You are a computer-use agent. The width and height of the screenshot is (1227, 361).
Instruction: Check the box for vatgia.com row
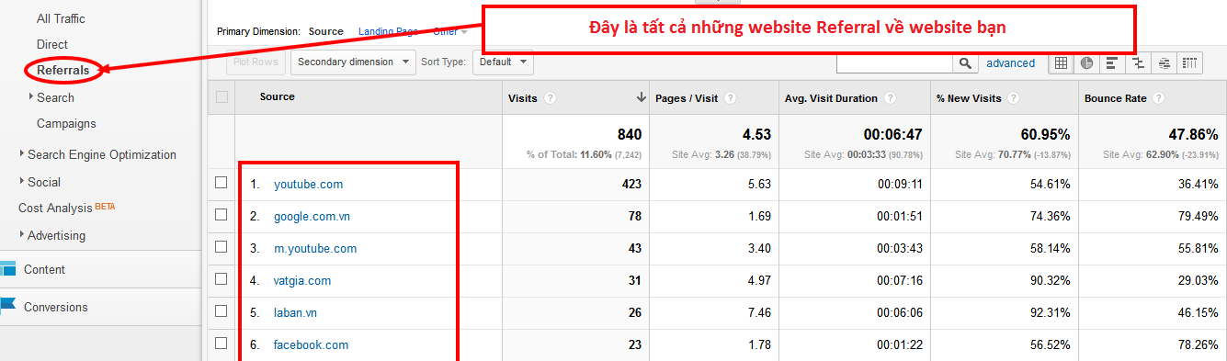[x=222, y=279]
